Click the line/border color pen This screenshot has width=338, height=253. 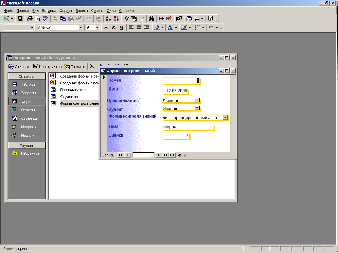184,28
